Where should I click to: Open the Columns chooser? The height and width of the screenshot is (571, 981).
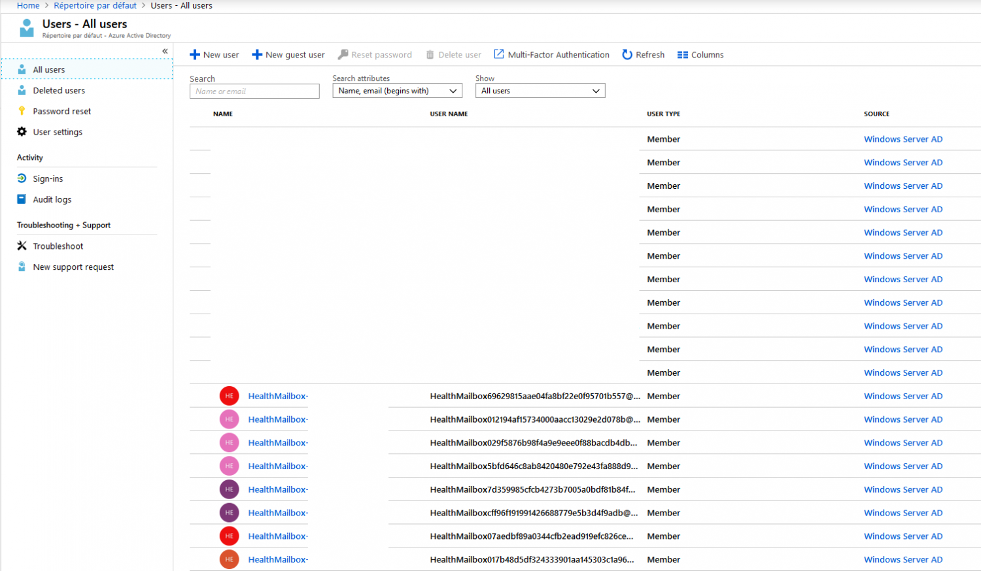pyautogui.click(x=700, y=55)
